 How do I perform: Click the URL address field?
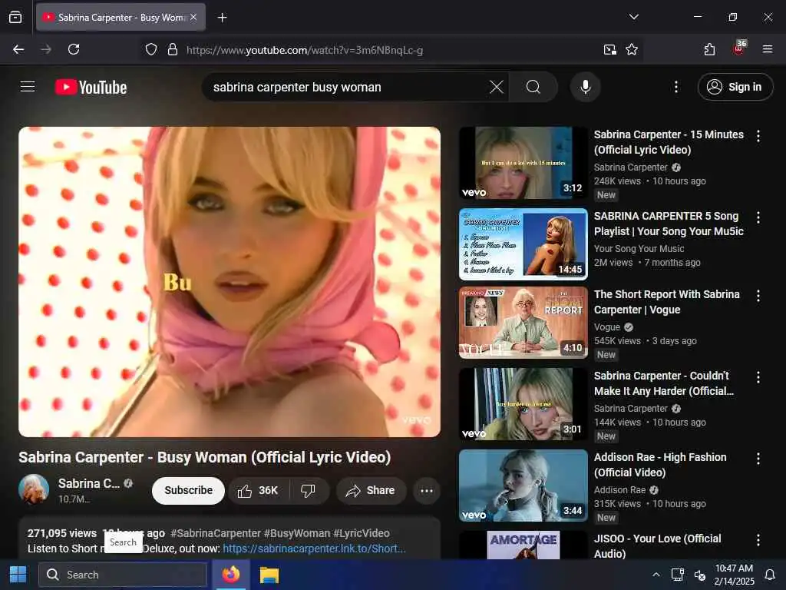pos(391,50)
